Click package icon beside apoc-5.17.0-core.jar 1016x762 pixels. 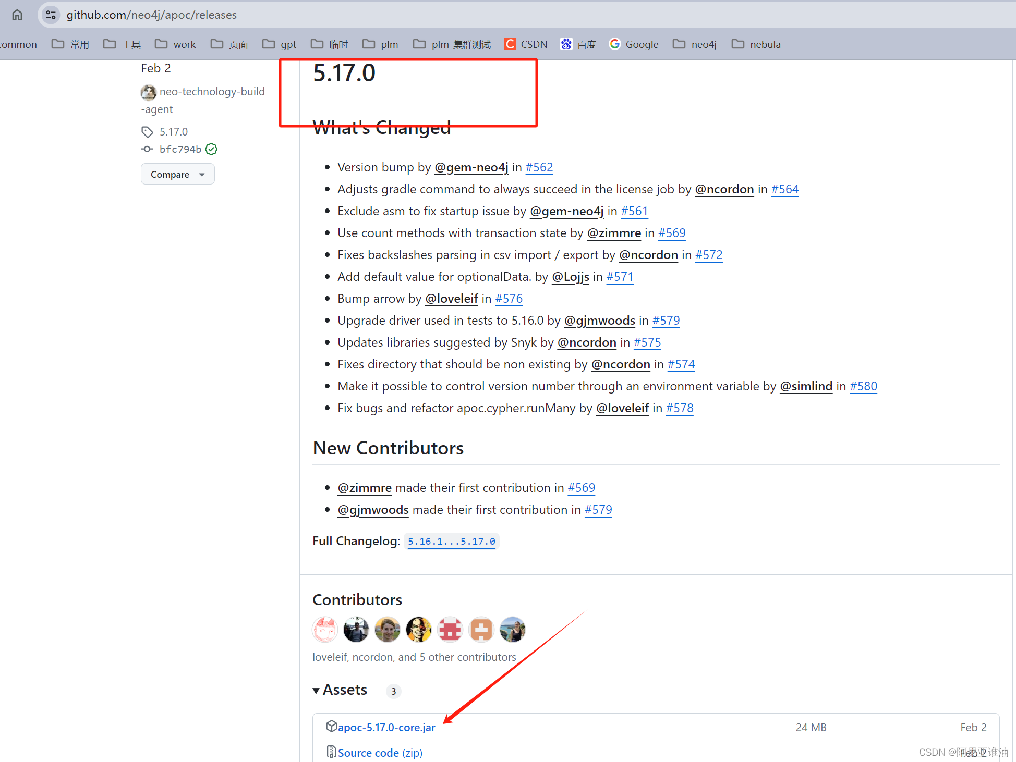pos(331,726)
